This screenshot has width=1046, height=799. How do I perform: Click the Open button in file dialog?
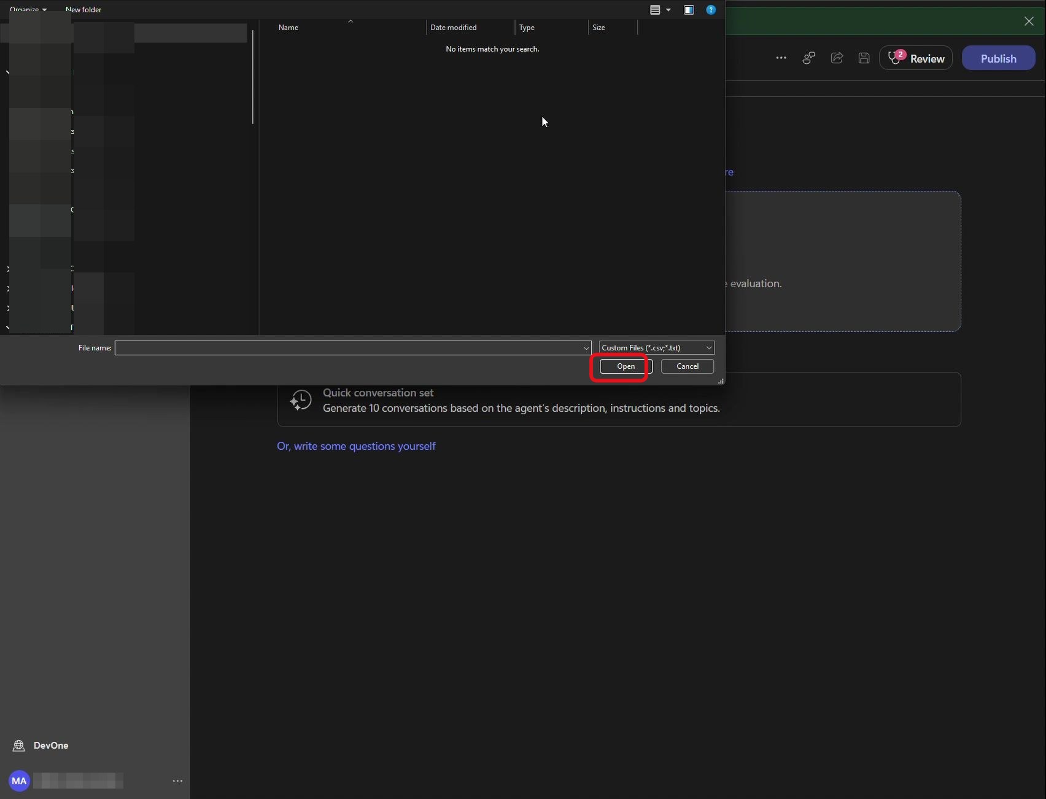point(626,366)
